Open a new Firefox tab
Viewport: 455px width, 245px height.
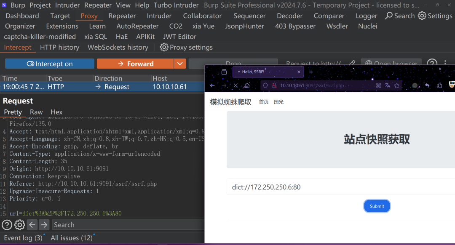click(311, 72)
